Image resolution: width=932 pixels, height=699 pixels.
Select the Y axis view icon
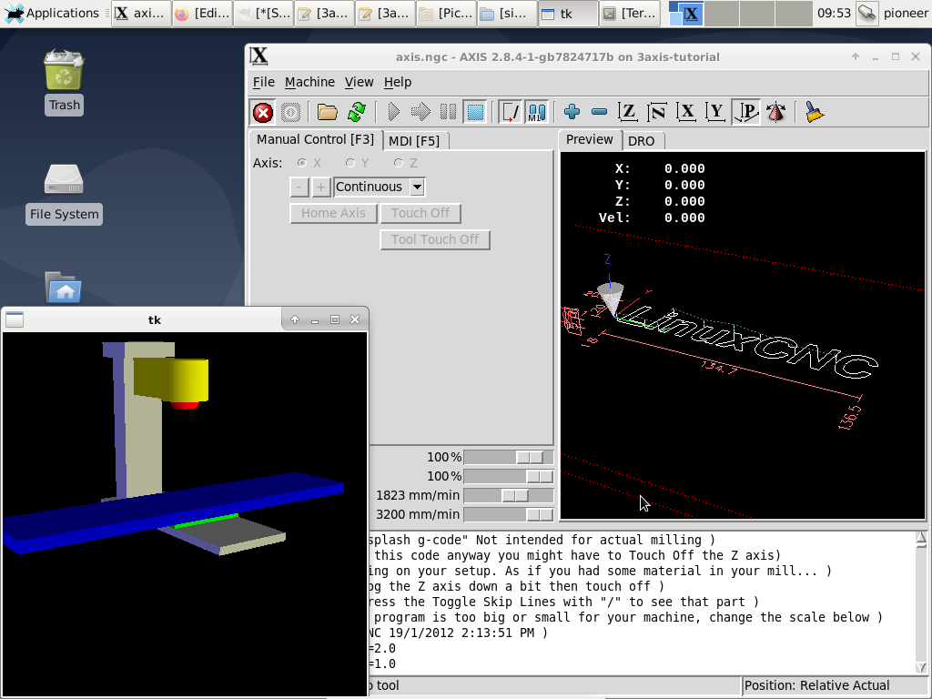tap(716, 112)
